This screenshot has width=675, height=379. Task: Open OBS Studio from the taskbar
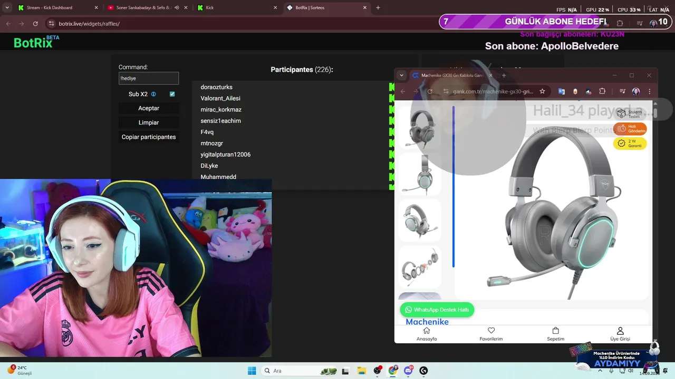click(378, 371)
